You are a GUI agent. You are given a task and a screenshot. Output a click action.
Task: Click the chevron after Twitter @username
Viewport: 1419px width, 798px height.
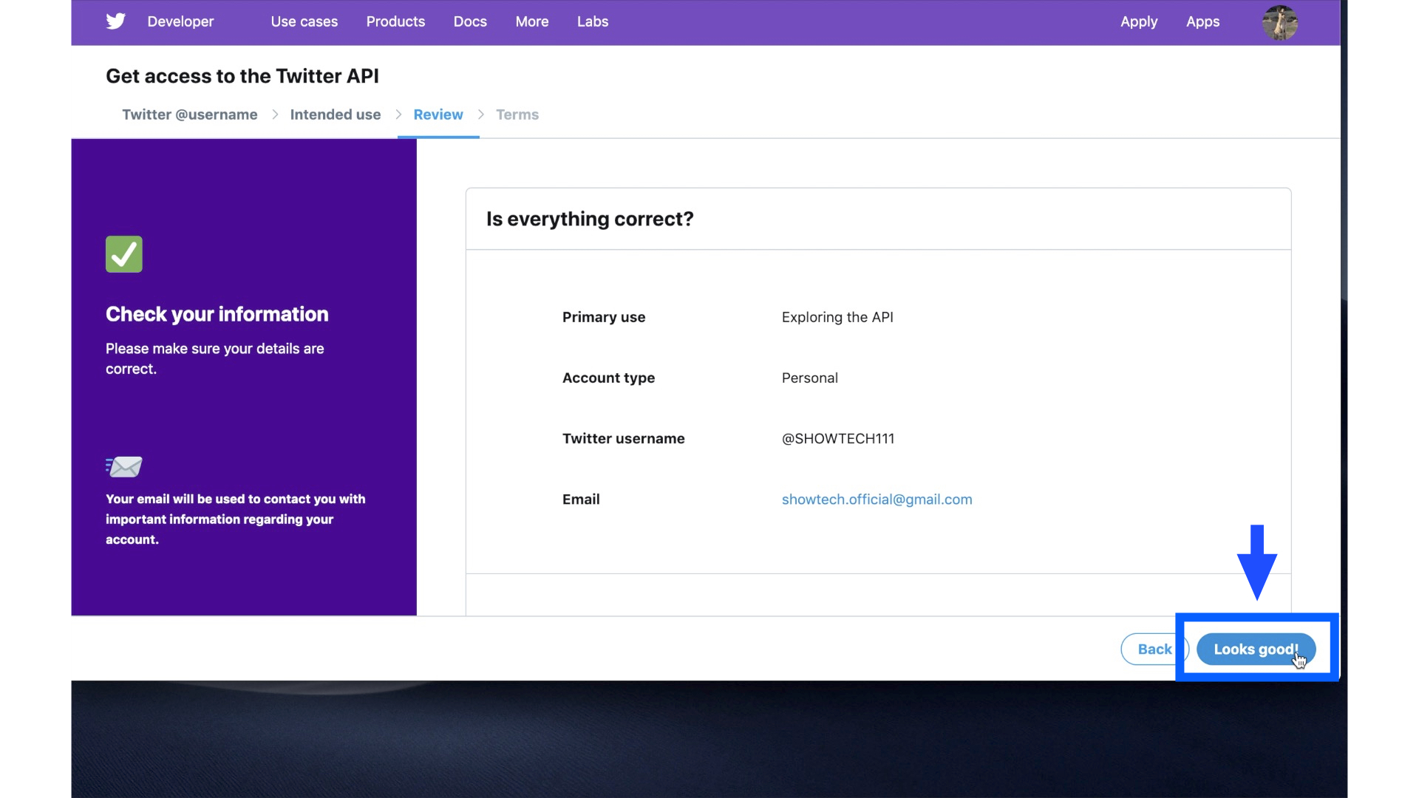pos(275,115)
